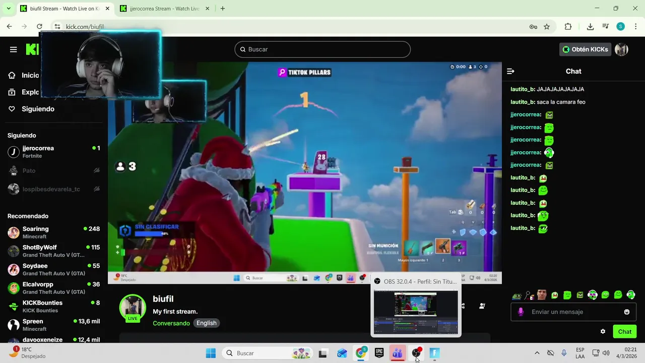Open chat settings gear icon

[x=603, y=332]
